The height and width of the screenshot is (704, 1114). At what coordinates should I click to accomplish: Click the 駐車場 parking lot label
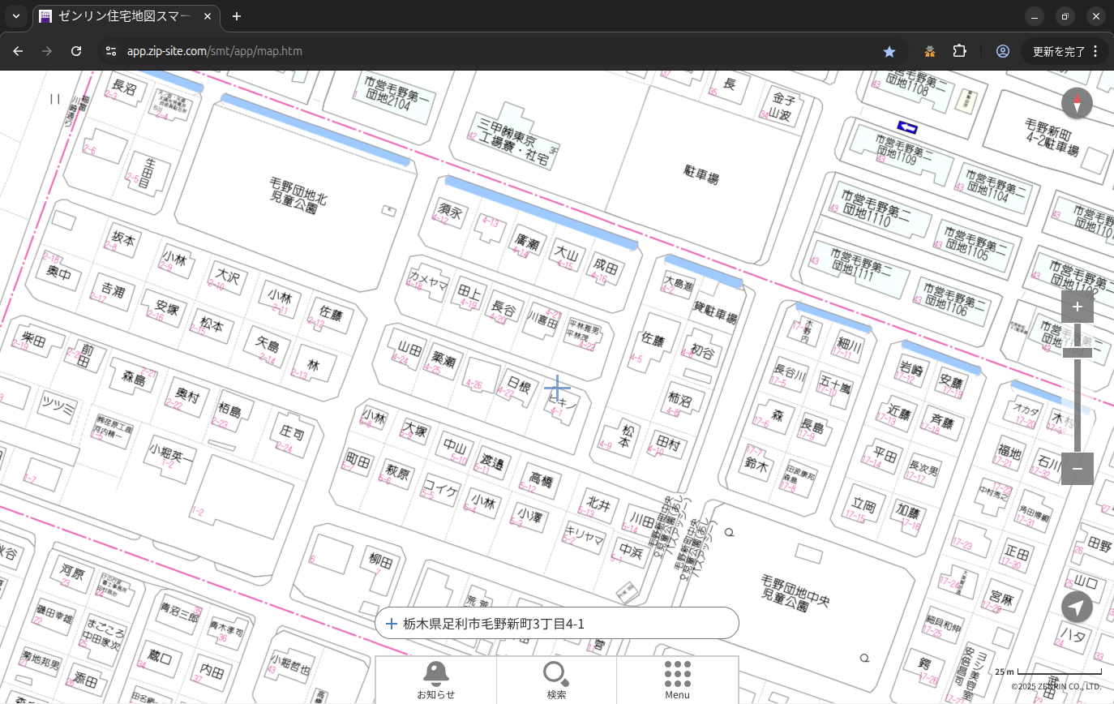coord(701,174)
